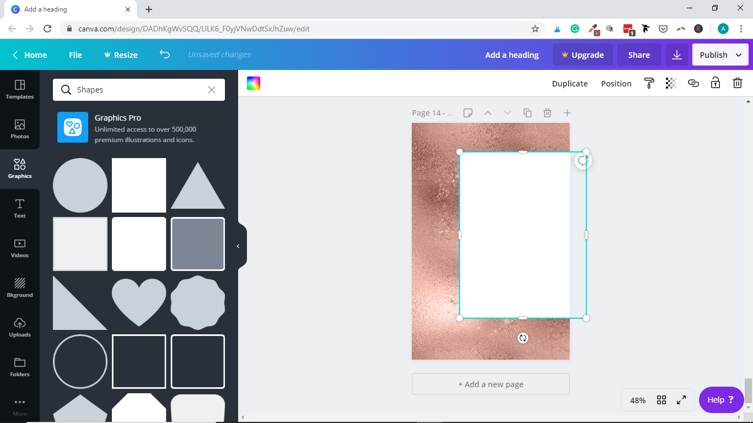Click the Share button
Viewport: 753px width, 423px height.
click(639, 55)
